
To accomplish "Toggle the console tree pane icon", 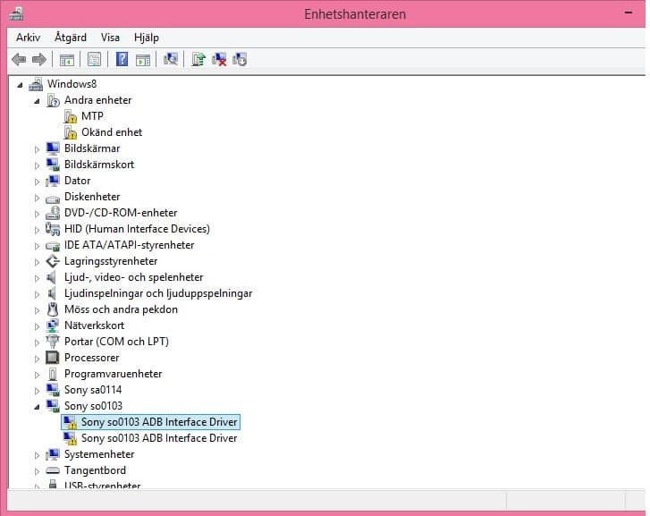I will pyautogui.click(x=66, y=60).
